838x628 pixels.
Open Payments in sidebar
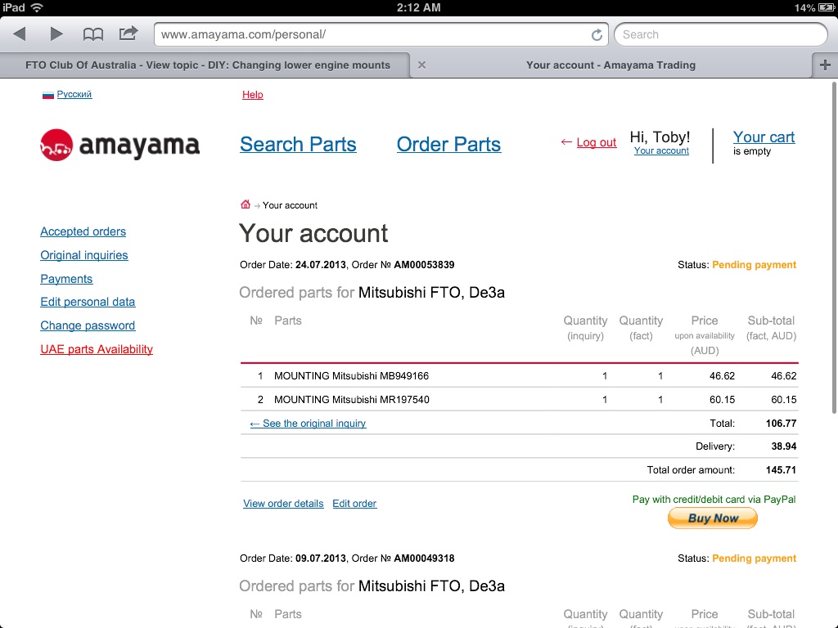point(66,279)
